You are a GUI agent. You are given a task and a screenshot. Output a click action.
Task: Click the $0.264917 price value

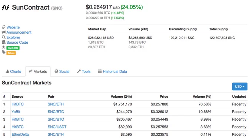click(99, 7)
